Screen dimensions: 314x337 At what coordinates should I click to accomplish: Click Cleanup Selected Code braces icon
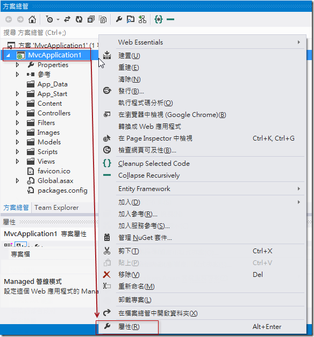pyautogui.click(x=107, y=163)
